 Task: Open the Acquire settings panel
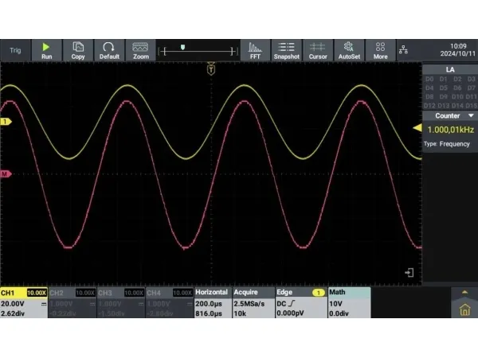[253, 303]
